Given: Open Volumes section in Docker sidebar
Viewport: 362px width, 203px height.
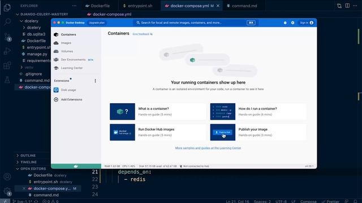Looking at the screenshot, I should (x=67, y=51).
